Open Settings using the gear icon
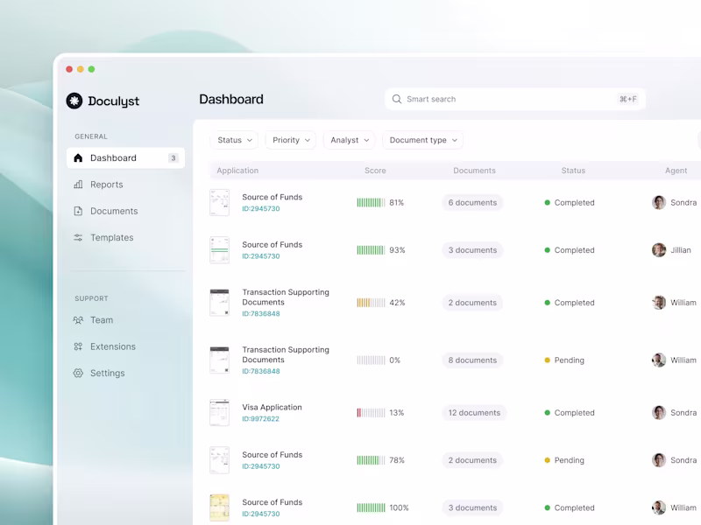The height and width of the screenshot is (525, 701). coord(79,373)
